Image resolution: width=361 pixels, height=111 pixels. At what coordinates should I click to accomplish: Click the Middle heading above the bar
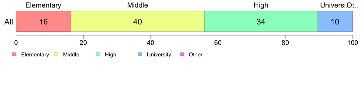point(137,5)
